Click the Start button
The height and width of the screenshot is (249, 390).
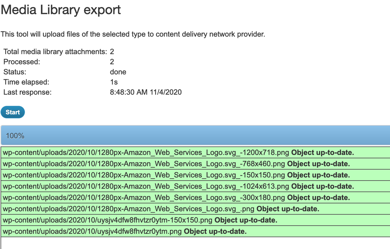coord(13,112)
